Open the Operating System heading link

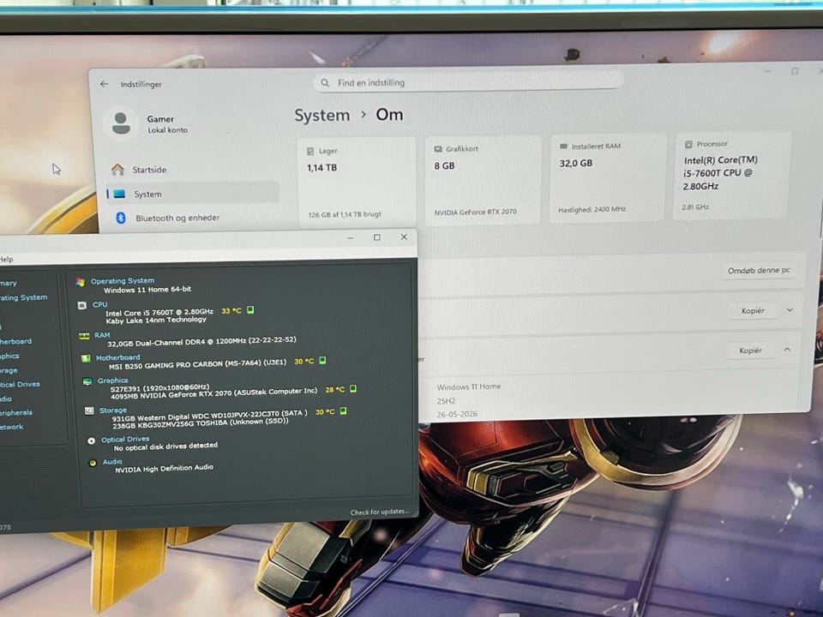pyautogui.click(x=123, y=281)
